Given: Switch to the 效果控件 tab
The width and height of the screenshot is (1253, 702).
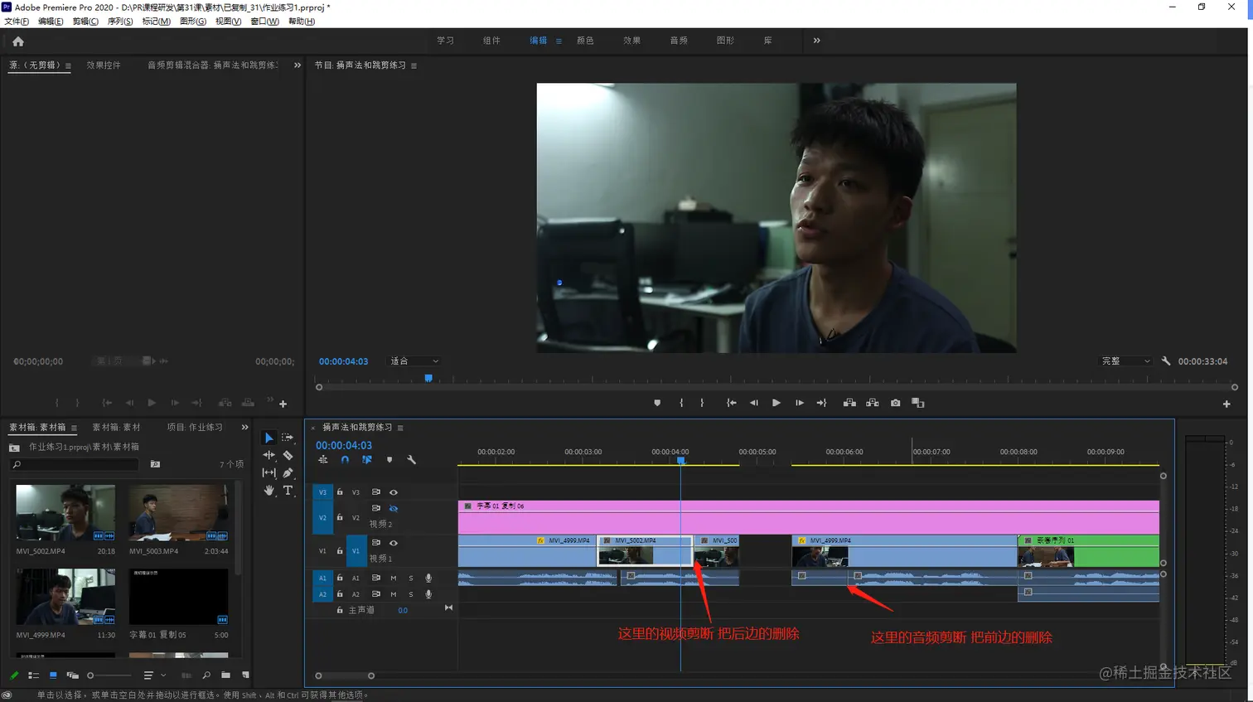Looking at the screenshot, I should coord(104,65).
